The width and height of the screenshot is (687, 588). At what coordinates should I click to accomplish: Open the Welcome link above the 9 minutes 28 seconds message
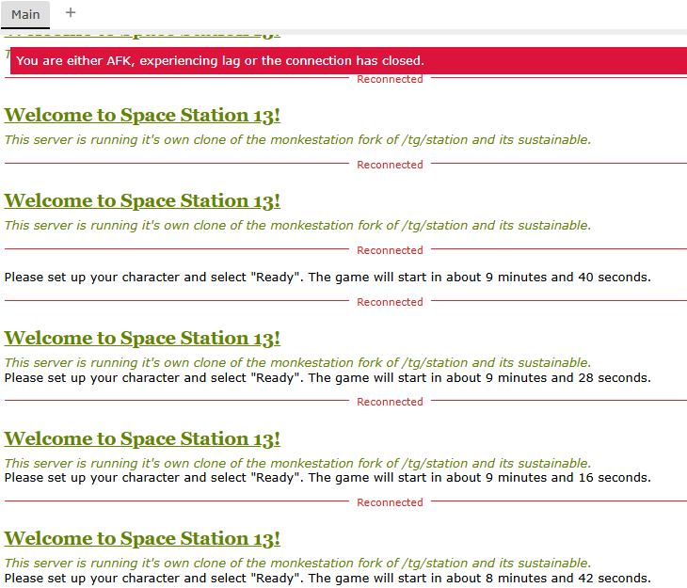pyautogui.click(x=142, y=339)
